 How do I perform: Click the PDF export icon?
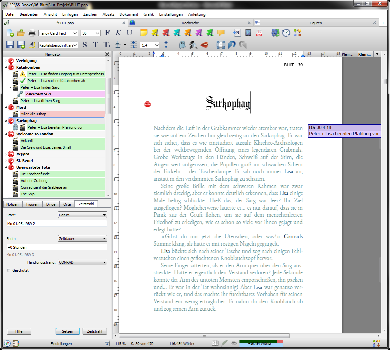[259, 33]
